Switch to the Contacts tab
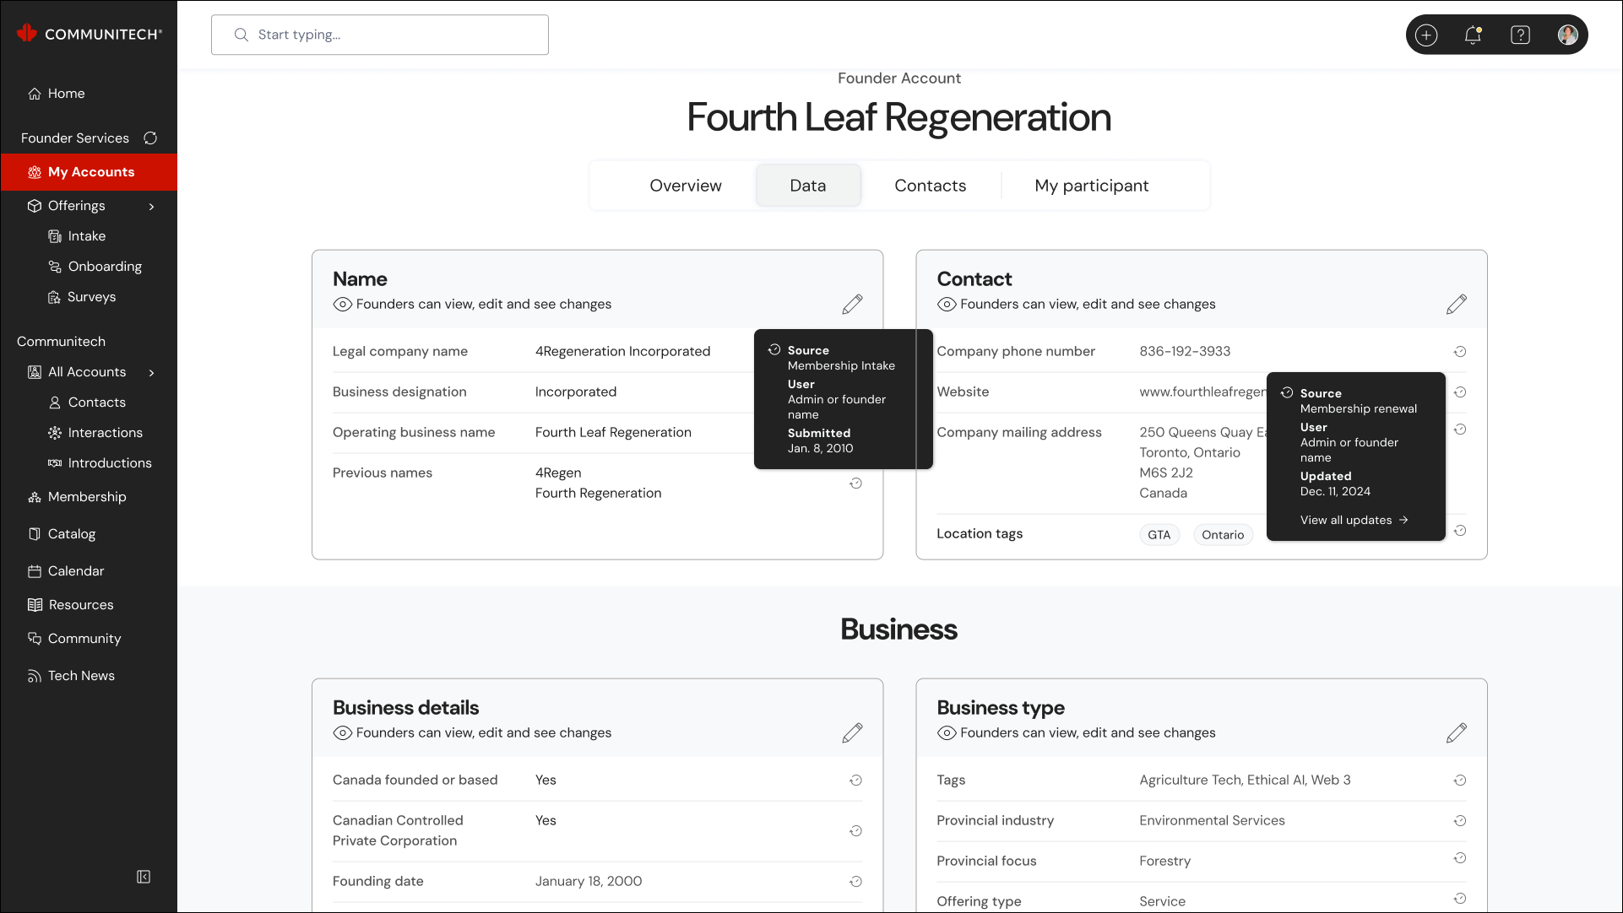The width and height of the screenshot is (1623, 913). click(930, 186)
